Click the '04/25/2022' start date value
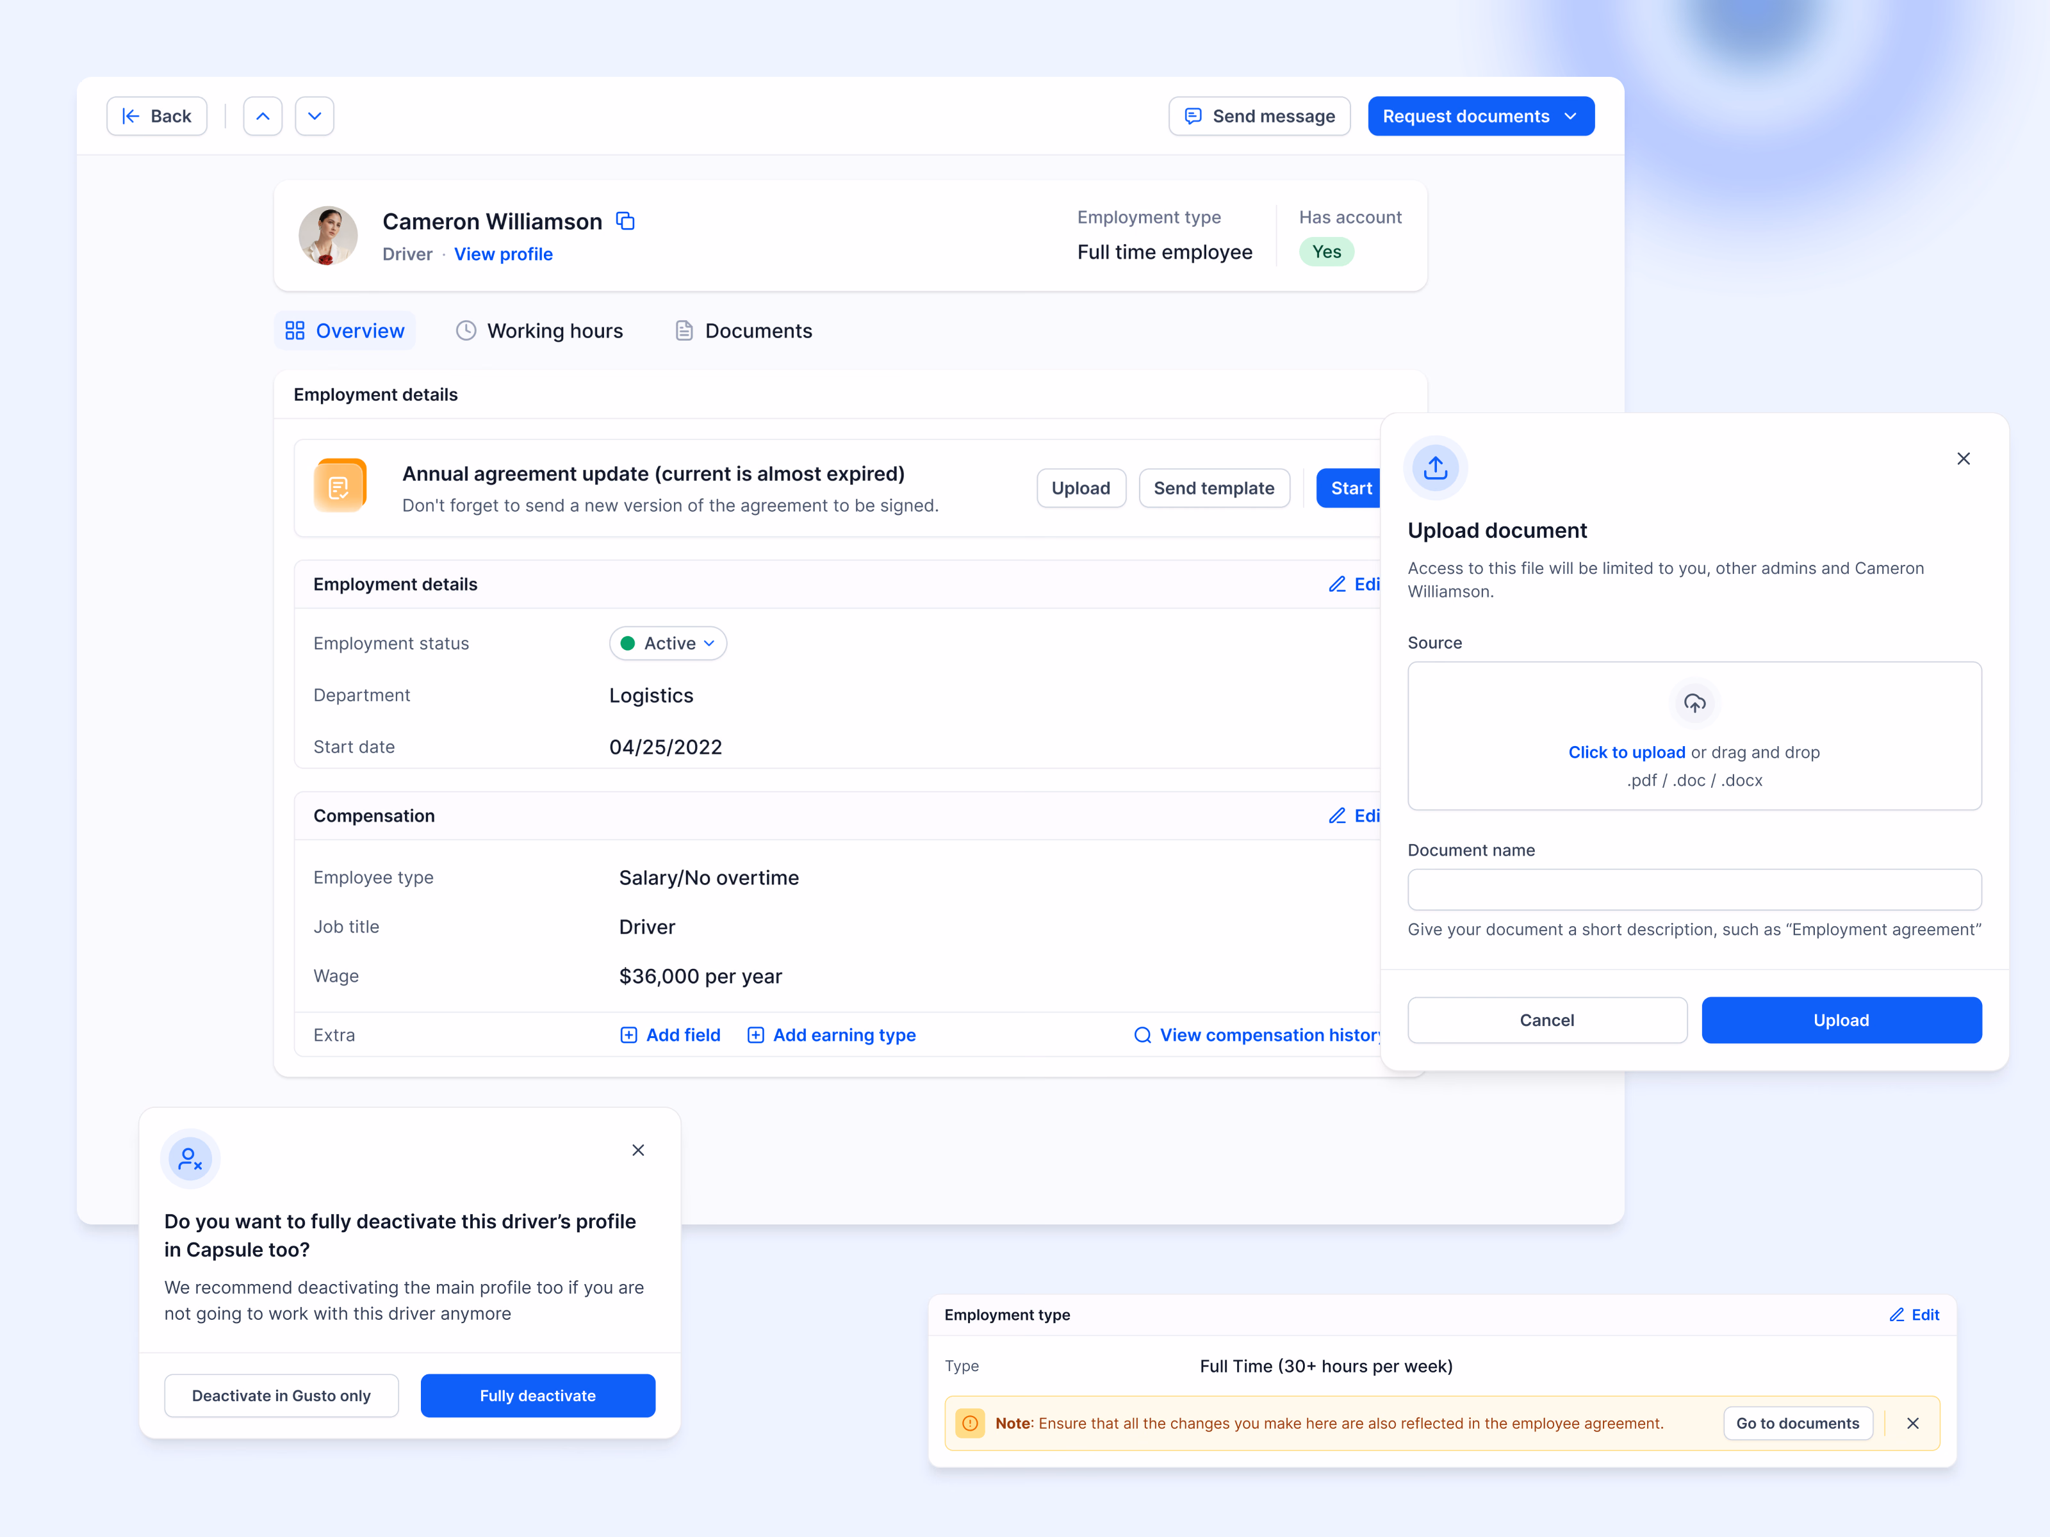2050x1537 pixels. [666, 747]
